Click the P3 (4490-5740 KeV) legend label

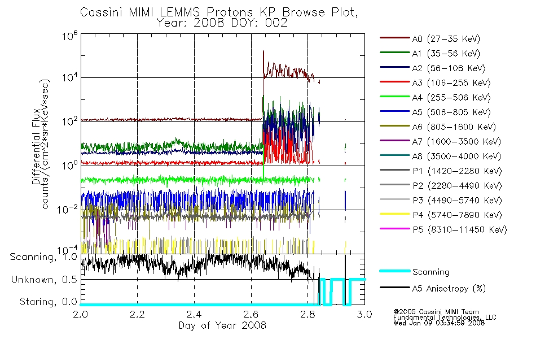pos(457,201)
